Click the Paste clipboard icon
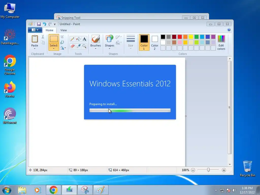This screenshot has height=195, width=260. click(35, 39)
